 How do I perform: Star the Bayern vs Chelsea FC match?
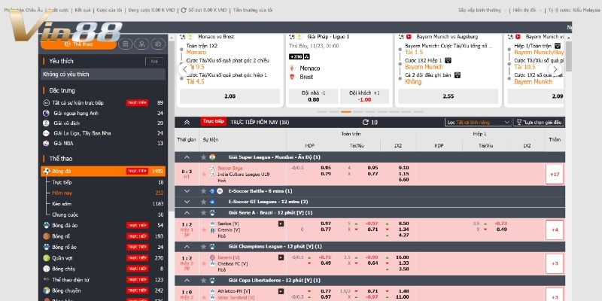[204, 264]
